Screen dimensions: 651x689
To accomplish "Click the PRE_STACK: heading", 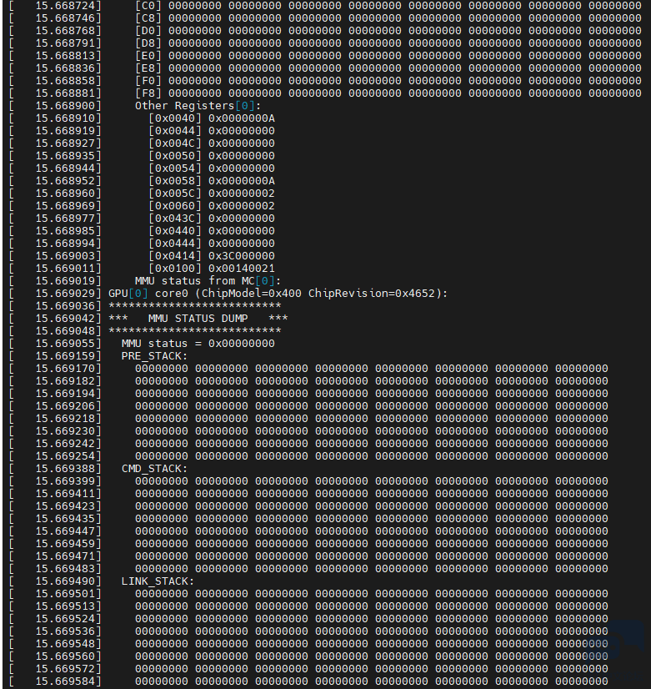I will point(154,356).
